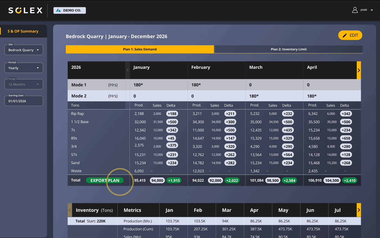The width and height of the screenshot is (380, 238).
Task: Click next arrow in Inventory table header
Action: tap(359, 210)
